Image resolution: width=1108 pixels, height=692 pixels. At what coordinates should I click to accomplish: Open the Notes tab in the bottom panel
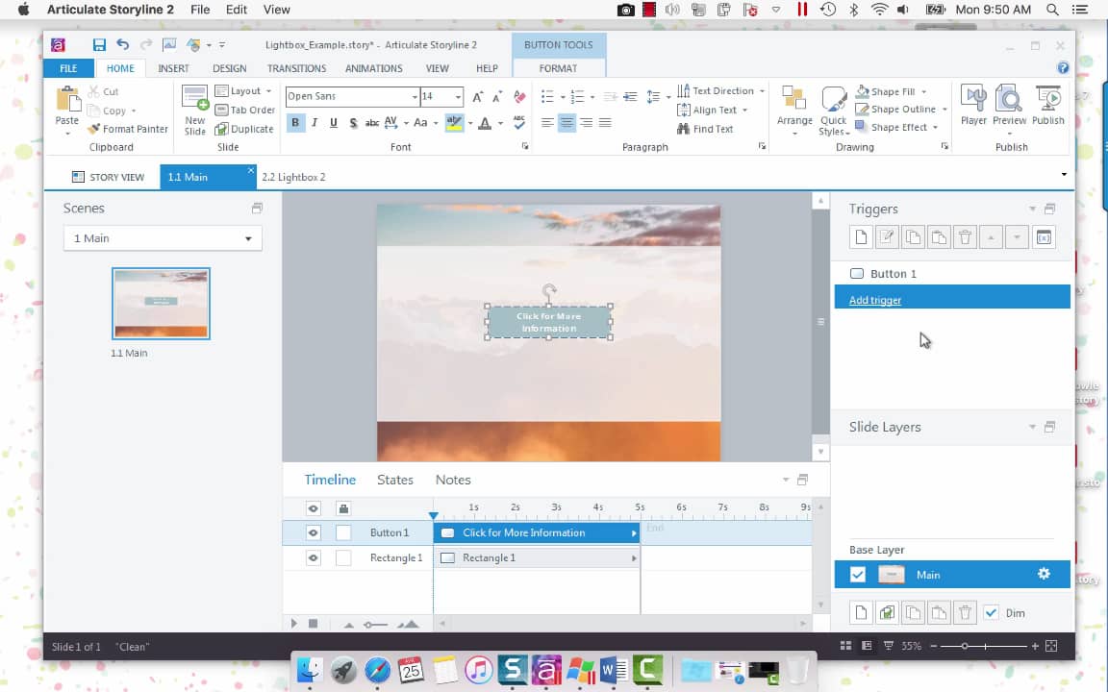[x=453, y=480]
